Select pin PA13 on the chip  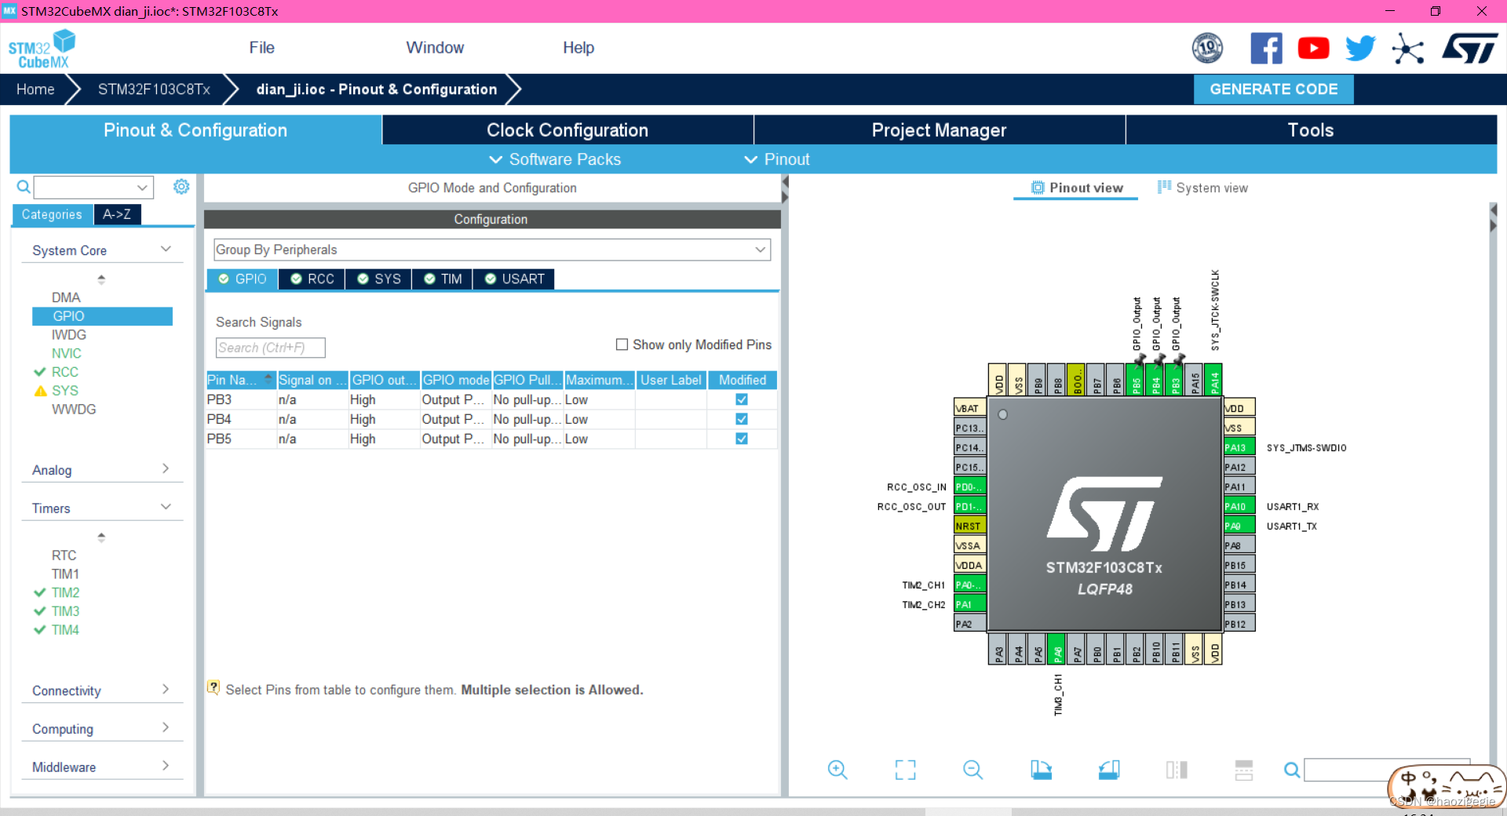point(1239,447)
